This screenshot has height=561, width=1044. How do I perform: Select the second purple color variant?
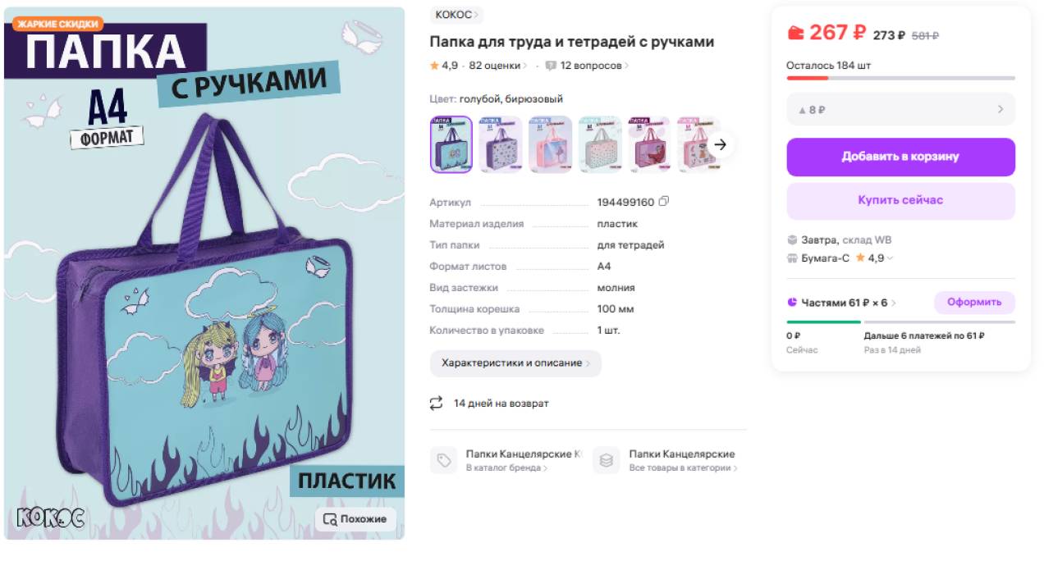(x=501, y=144)
